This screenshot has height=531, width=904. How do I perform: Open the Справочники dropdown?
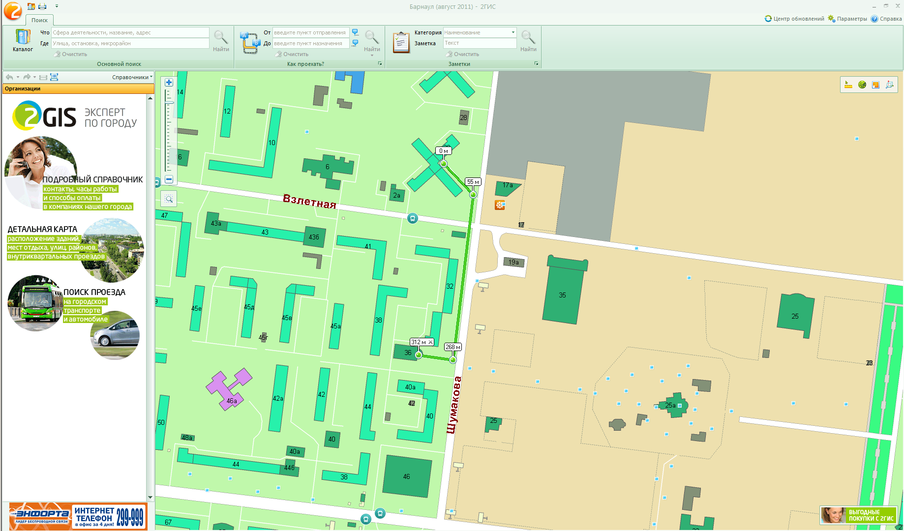point(132,77)
